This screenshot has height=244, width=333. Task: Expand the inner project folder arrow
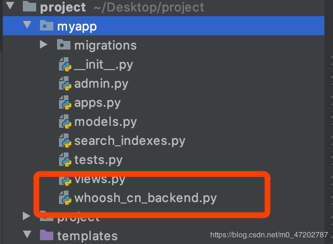(x=27, y=217)
